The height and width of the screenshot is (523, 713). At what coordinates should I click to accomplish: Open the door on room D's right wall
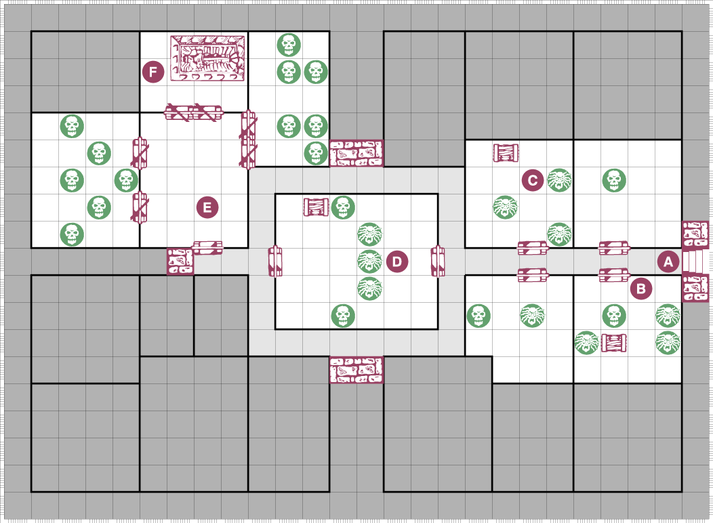point(437,261)
